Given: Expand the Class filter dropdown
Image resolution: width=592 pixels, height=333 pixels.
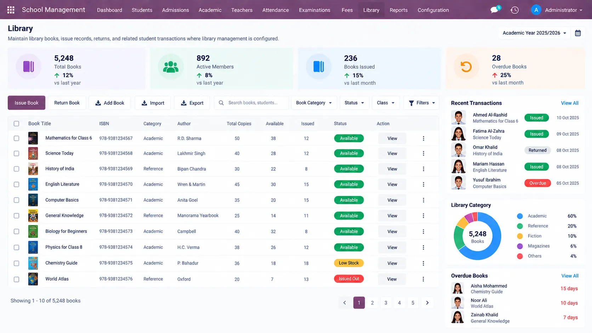Looking at the screenshot, I should pos(386,103).
